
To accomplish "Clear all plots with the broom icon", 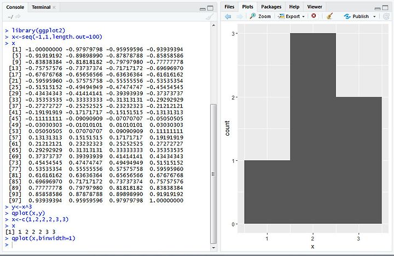I will click(329, 16).
